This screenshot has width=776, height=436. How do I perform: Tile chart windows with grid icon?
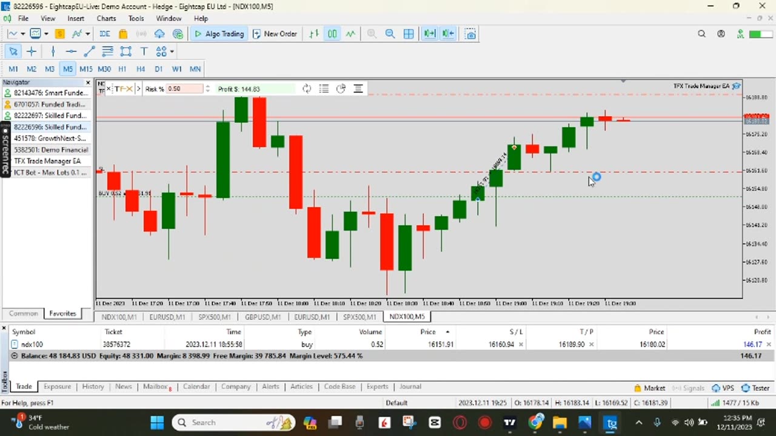pyautogui.click(x=409, y=34)
